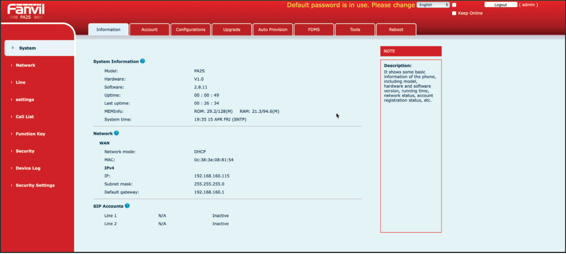The width and height of the screenshot is (566, 254).
Task: Click the System Information help icon
Action: pyautogui.click(x=143, y=61)
